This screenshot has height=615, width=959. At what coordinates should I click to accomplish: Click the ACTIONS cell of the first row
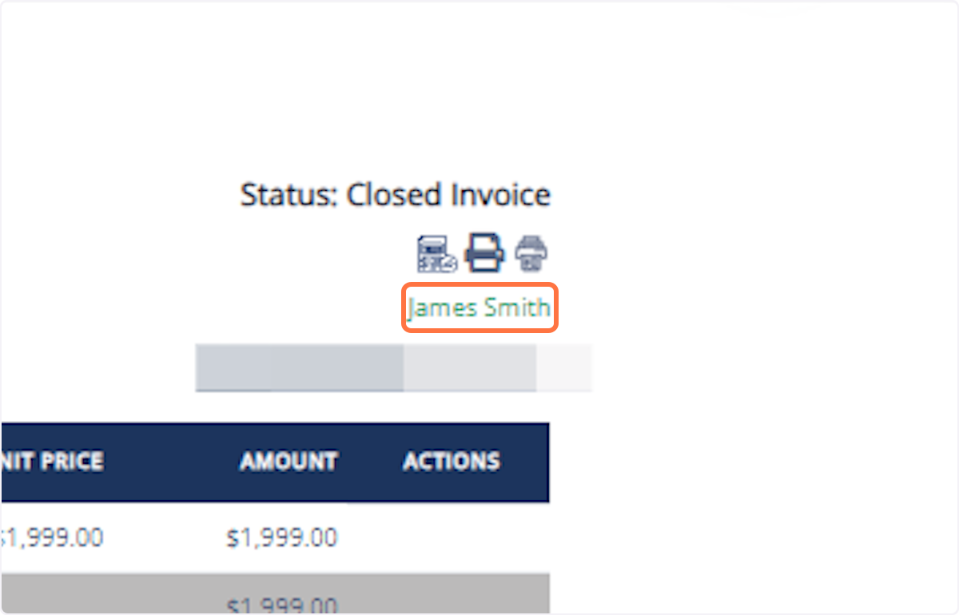[x=450, y=537]
